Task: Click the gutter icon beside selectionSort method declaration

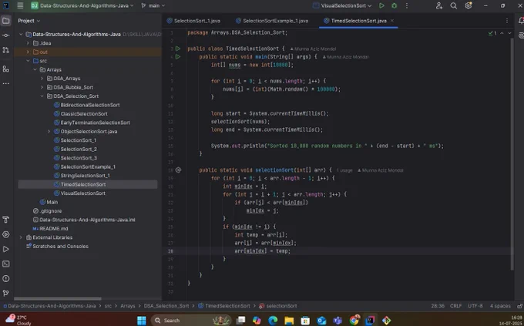Action: pyautogui.click(x=179, y=170)
